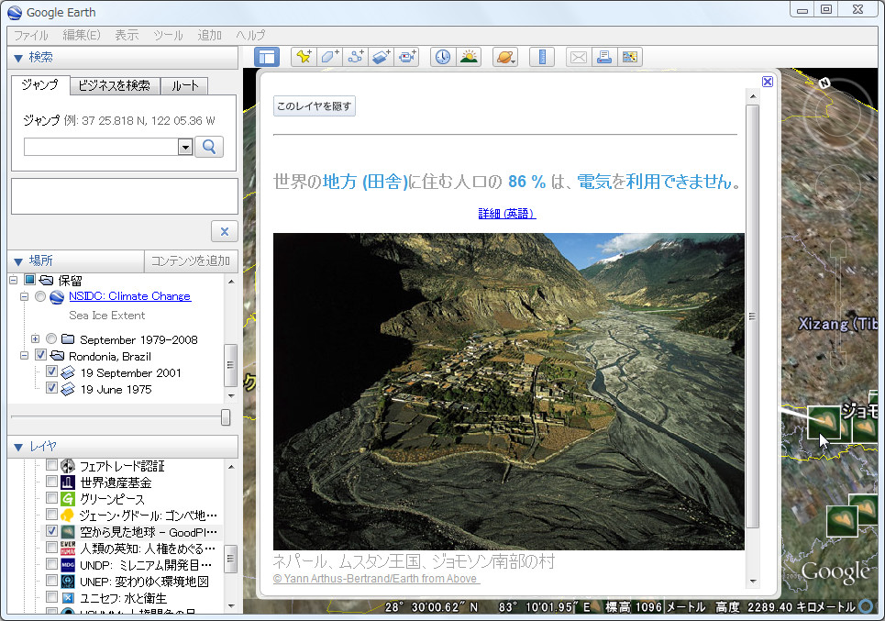
Task: Uncheck the 19 September 2001 checkbox
Action: click(x=51, y=371)
